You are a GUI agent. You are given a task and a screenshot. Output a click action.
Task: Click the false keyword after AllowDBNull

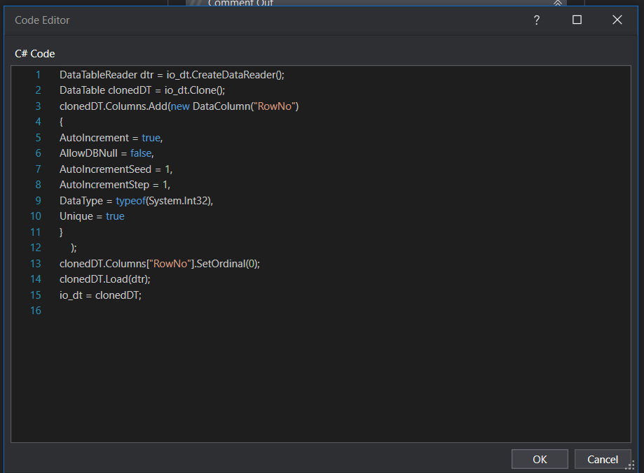coord(141,153)
